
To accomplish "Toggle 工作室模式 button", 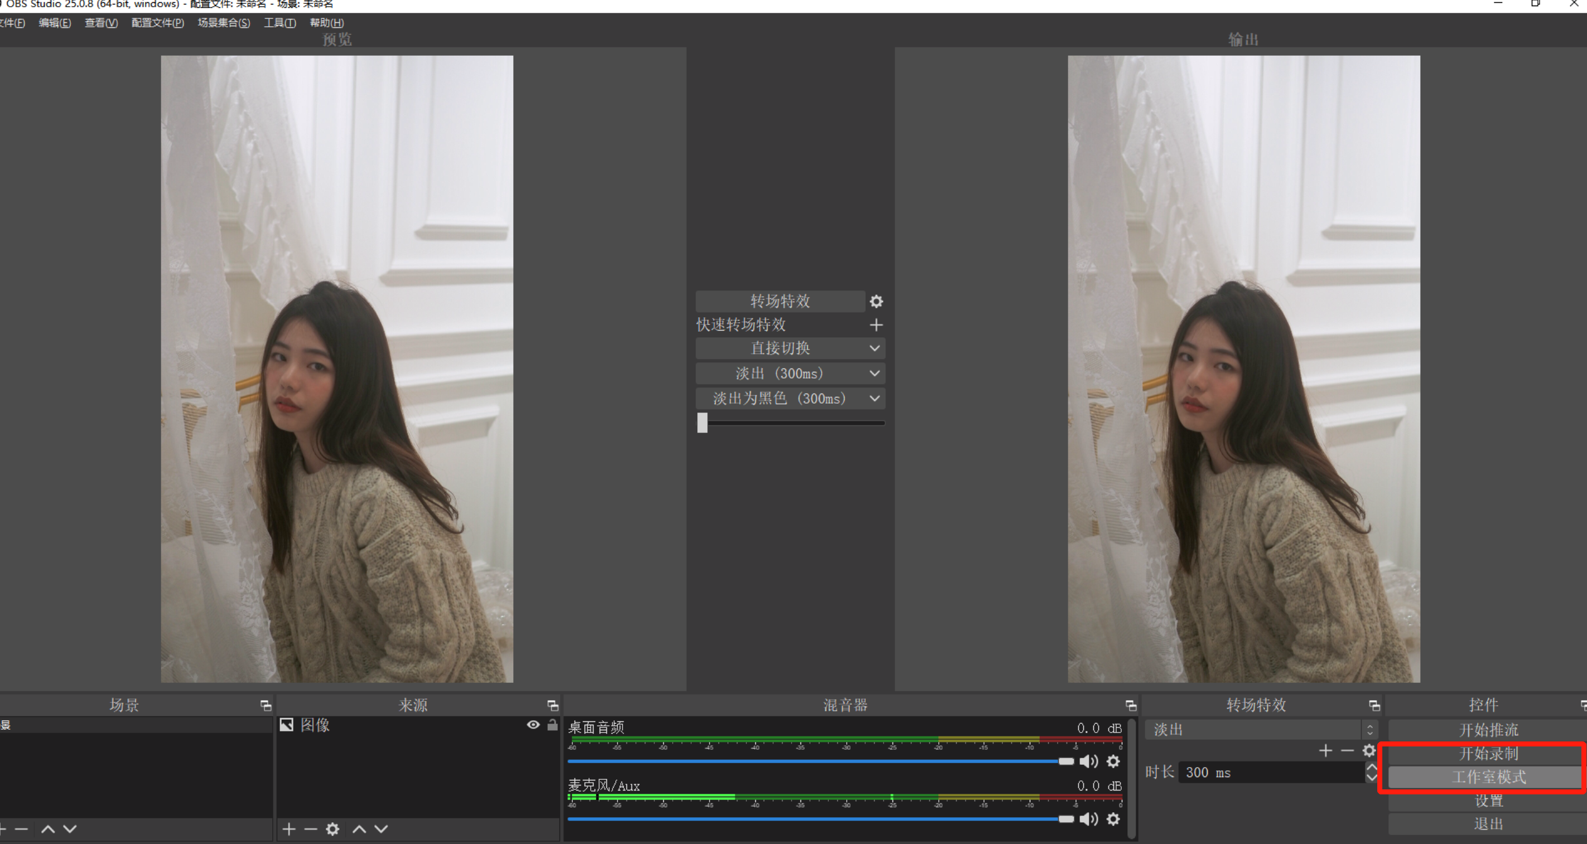I will 1488,777.
